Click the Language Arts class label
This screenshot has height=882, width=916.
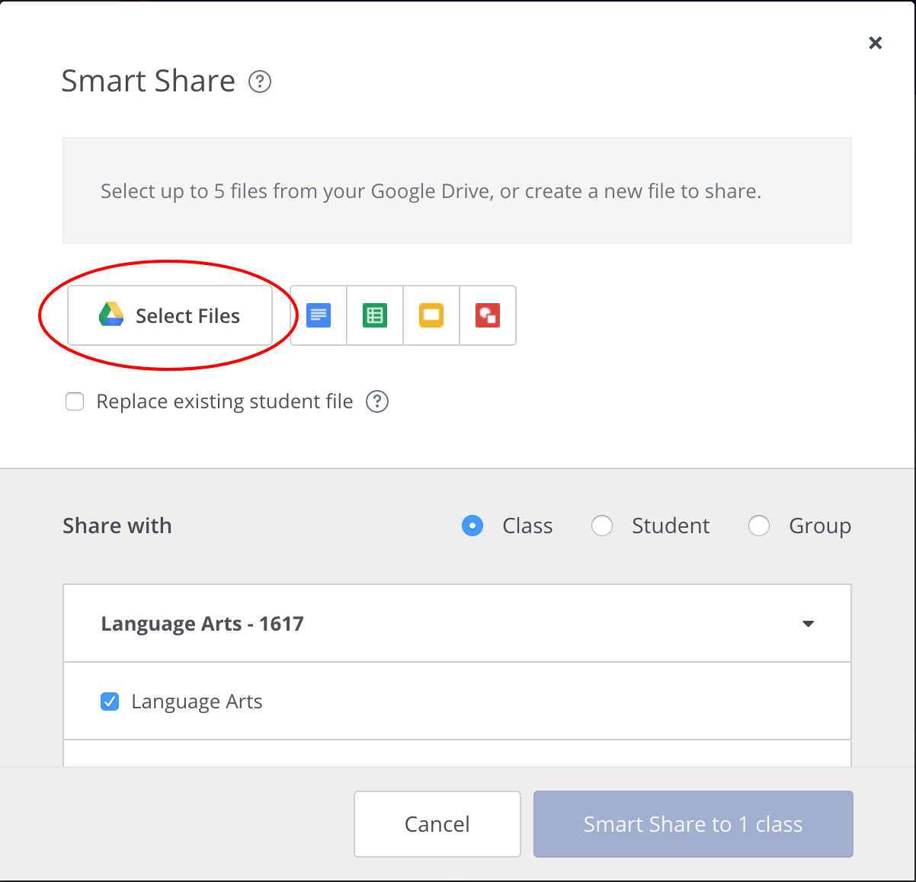[197, 701]
